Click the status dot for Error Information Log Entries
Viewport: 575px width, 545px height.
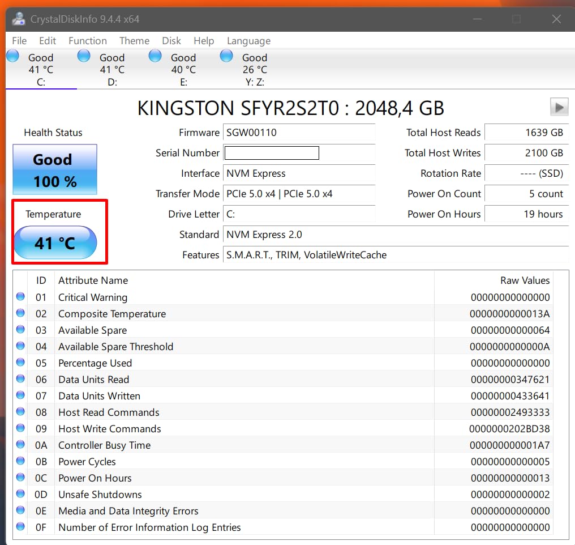tap(20, 526)
